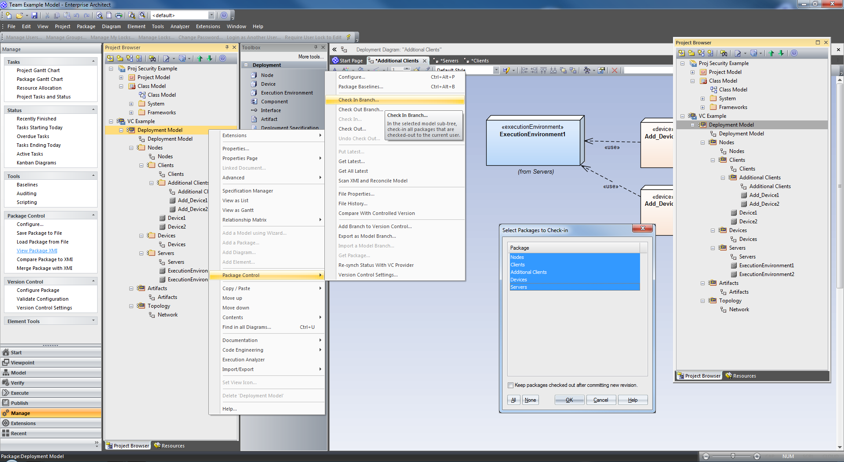This screenshot has height=462, width=844.
Task: Click the red Delete X icon in diagram toolbar
Action: [x=615, y=70]
